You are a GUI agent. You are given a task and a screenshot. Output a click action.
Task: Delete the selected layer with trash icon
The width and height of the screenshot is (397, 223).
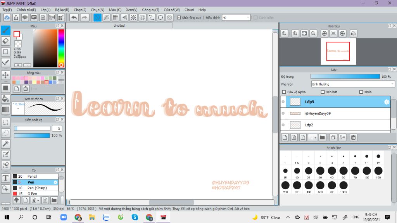pos(354,137)
